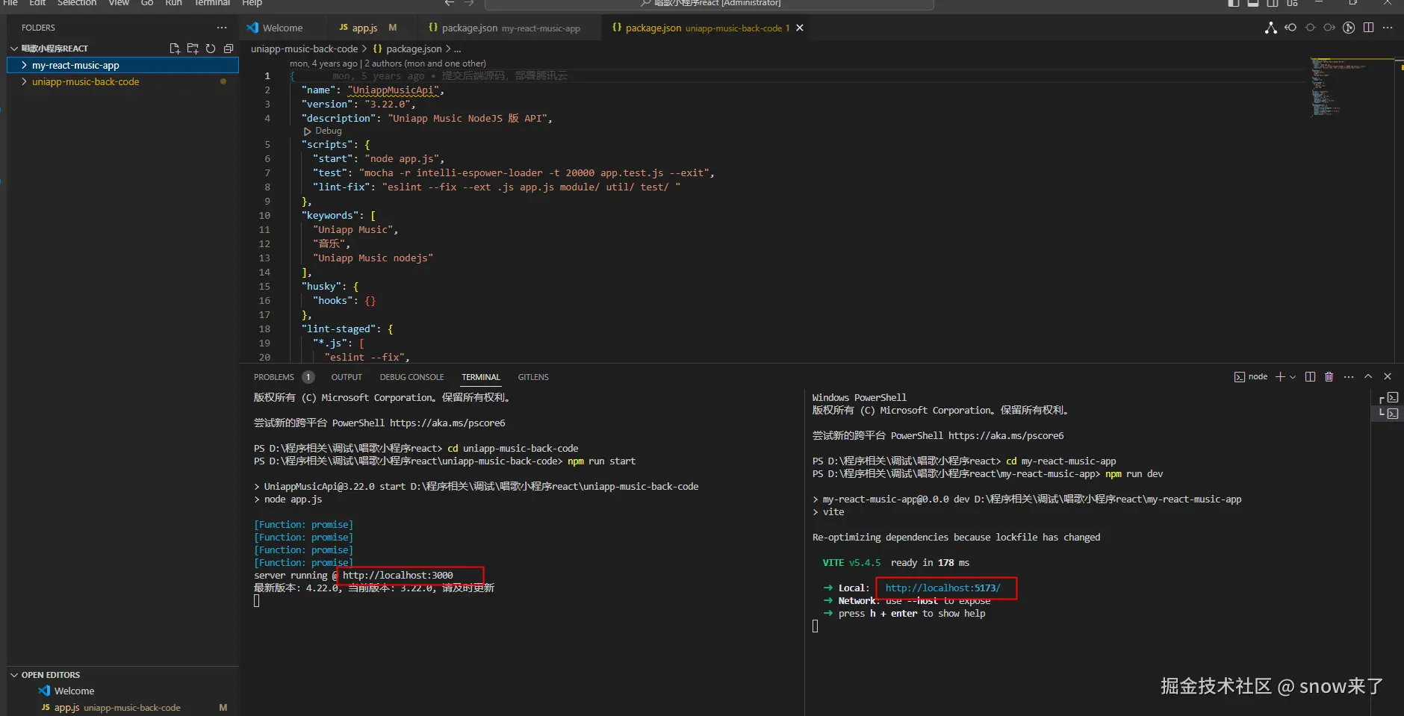
Task: Open the breadcrumb ellipsis symbol picker
Action: pyautogui.click(x=458, y=49)
